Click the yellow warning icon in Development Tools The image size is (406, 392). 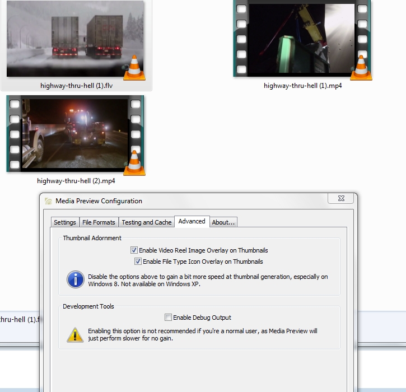tap(75, 334)
